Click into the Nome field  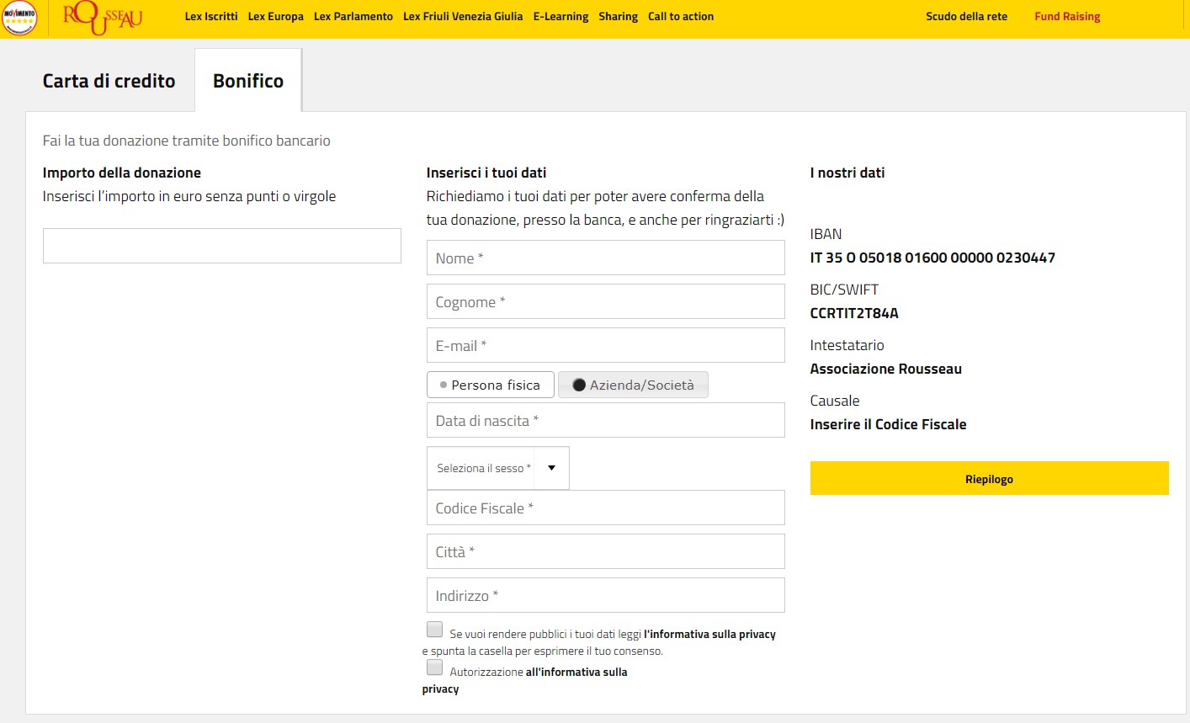tap(606, 258)
